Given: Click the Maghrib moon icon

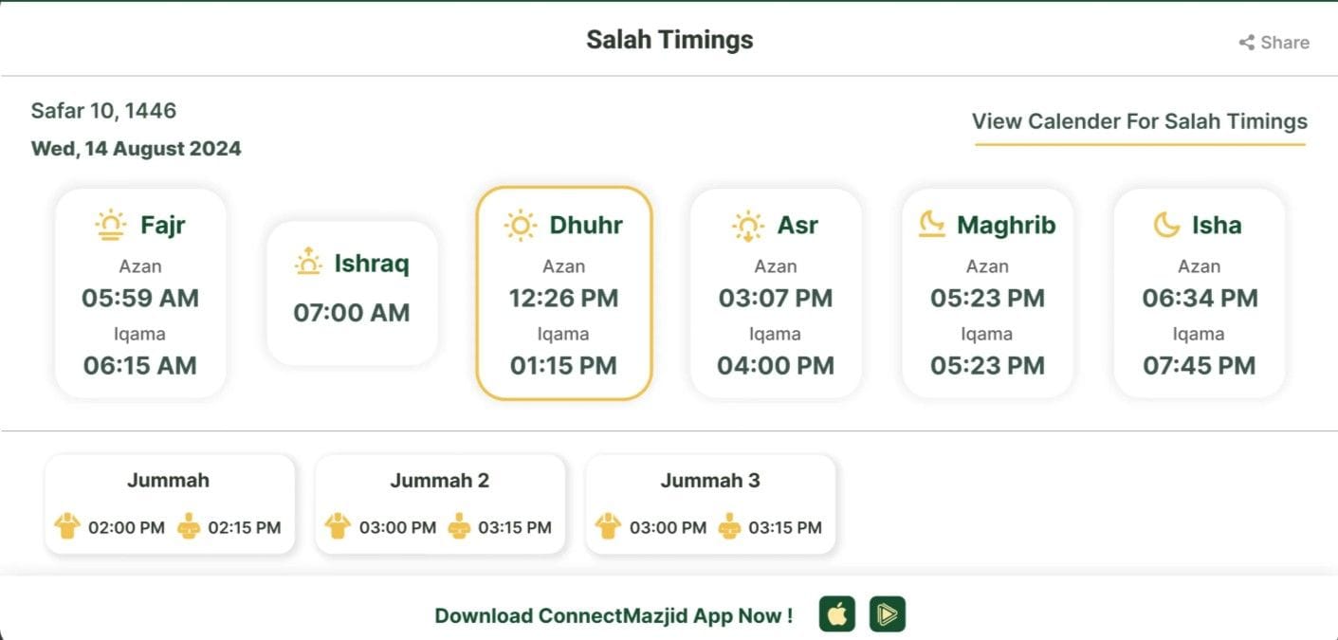Looking at the screenshot, I should pyautogui.click(x=932, y=225).
